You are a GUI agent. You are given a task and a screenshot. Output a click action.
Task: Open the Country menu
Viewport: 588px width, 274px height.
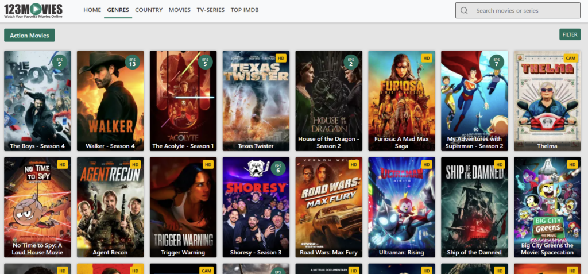coord(149,10)
